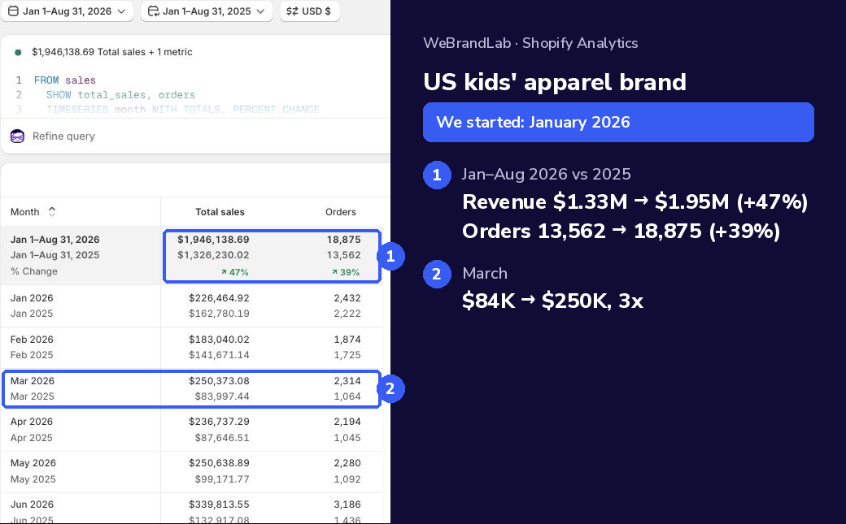Click Apr 2025 total sales $87,646.51
846x524 pixels.
[x=222, y=438]
